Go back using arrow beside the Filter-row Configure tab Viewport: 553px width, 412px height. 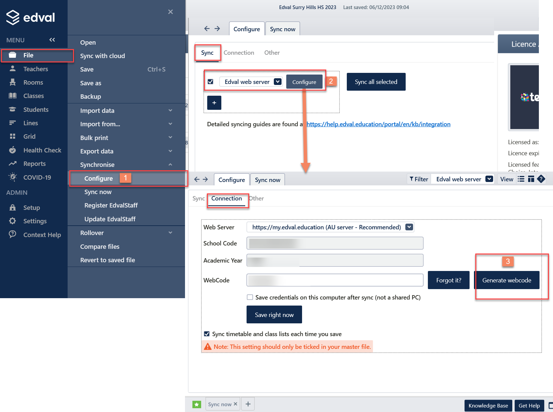tap(197, 179)
